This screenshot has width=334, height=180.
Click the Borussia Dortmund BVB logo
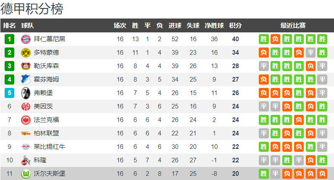point(26,53)
